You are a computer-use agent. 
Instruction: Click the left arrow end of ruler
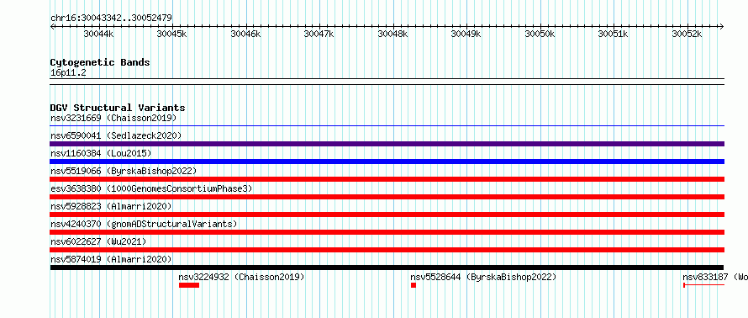tap(52, 27)
